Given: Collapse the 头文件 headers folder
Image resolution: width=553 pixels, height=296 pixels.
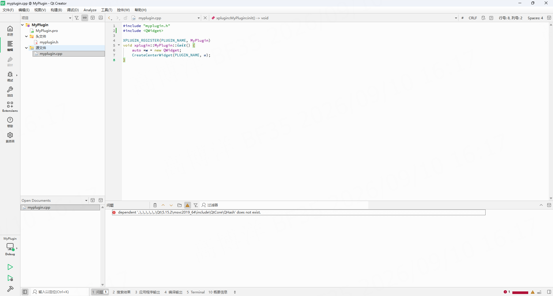Looking at the screenshot, I should (x=27, y=36).
